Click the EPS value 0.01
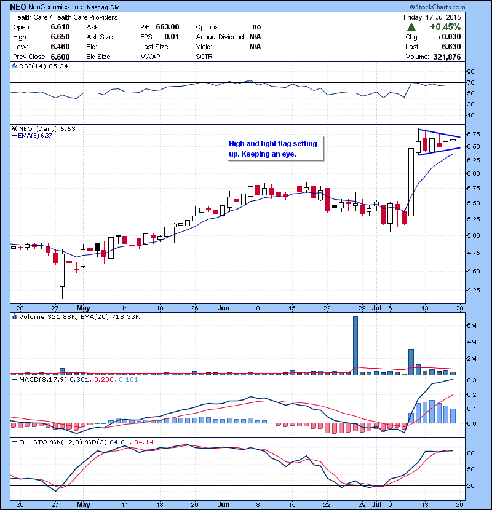This screenshot has height=510, width=492. click(172, 37)
